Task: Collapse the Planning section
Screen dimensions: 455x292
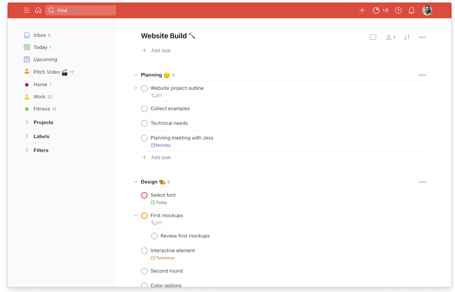Action: tap(136, 75)
